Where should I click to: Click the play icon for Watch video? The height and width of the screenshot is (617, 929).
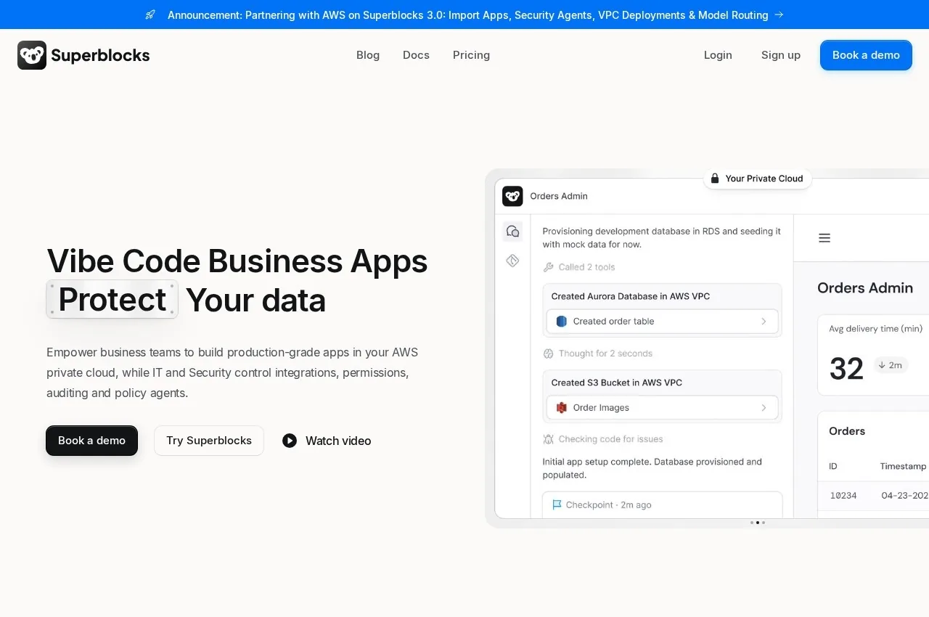tap(290, 441)
